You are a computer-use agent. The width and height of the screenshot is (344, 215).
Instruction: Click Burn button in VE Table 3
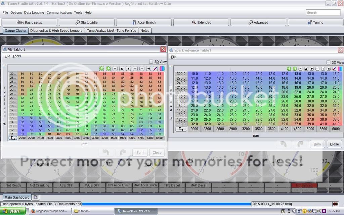pos(140,153)
